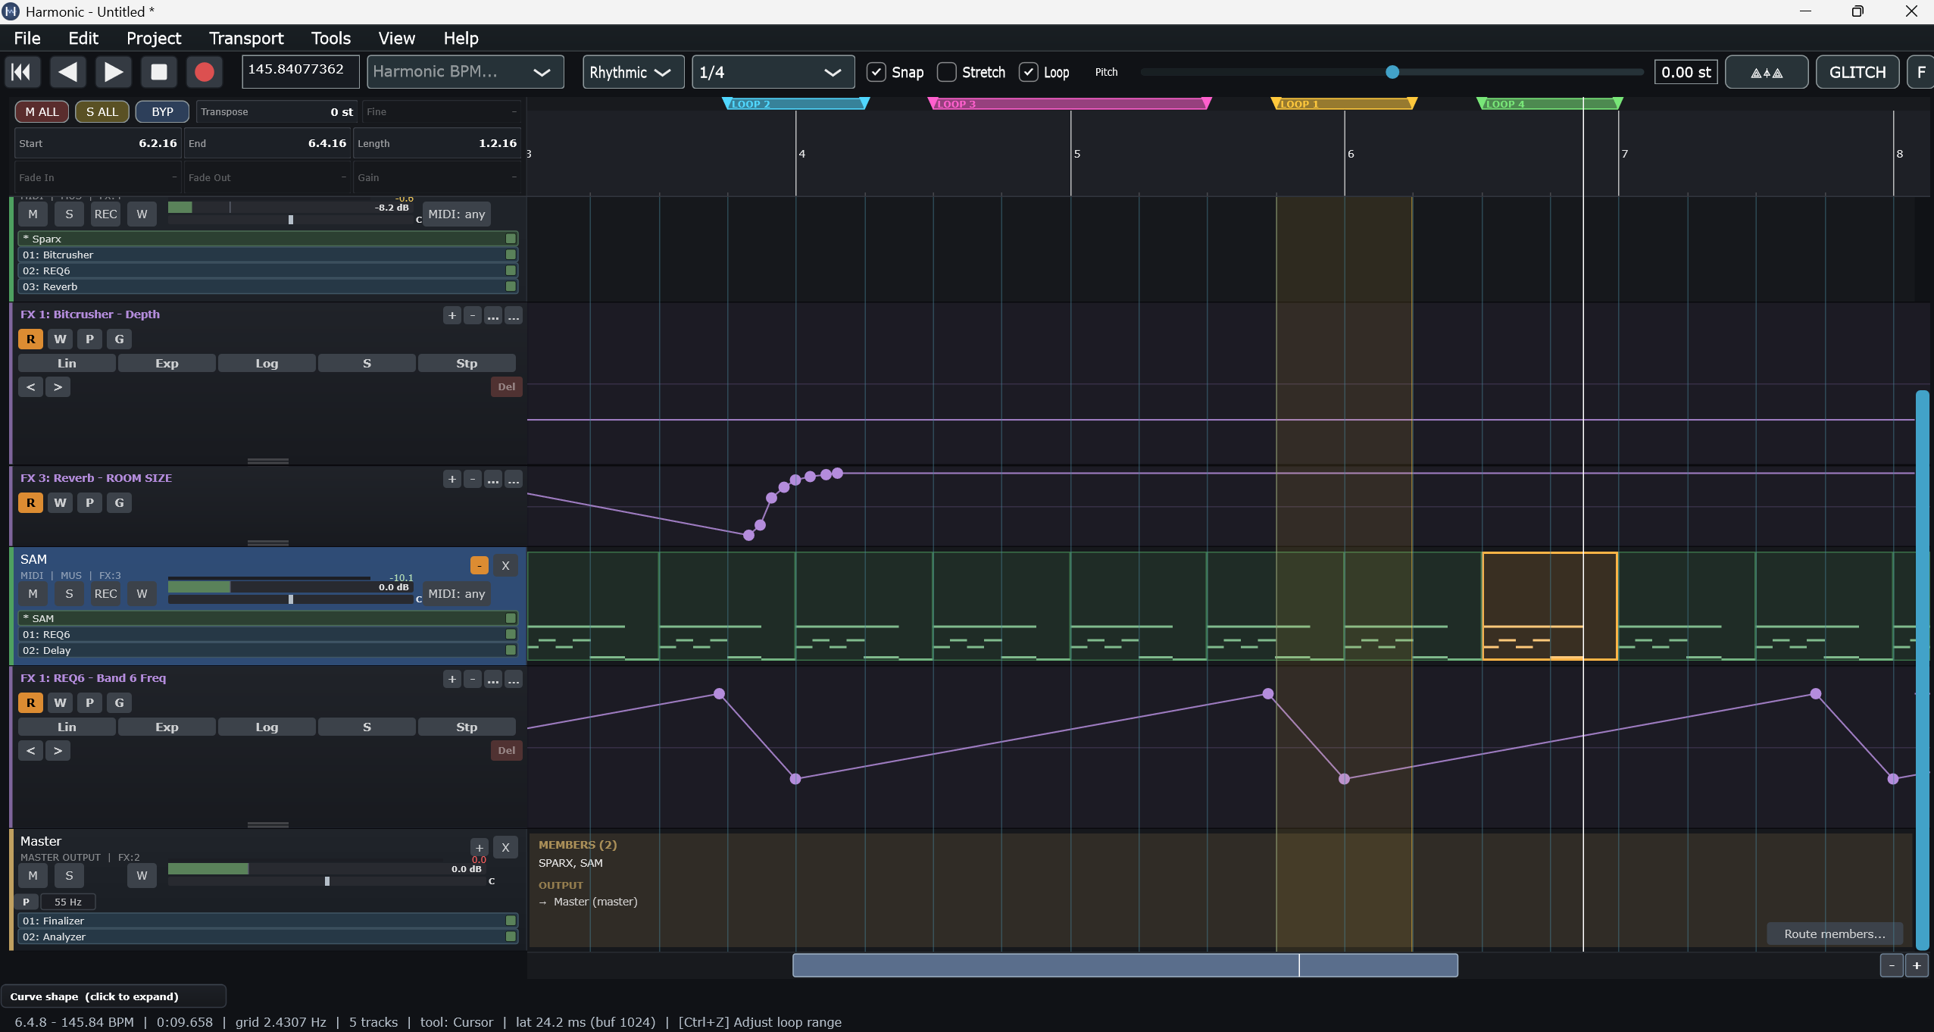
Task: Adjust the Pitch slider handle
Action: [x=1392, y=72]
